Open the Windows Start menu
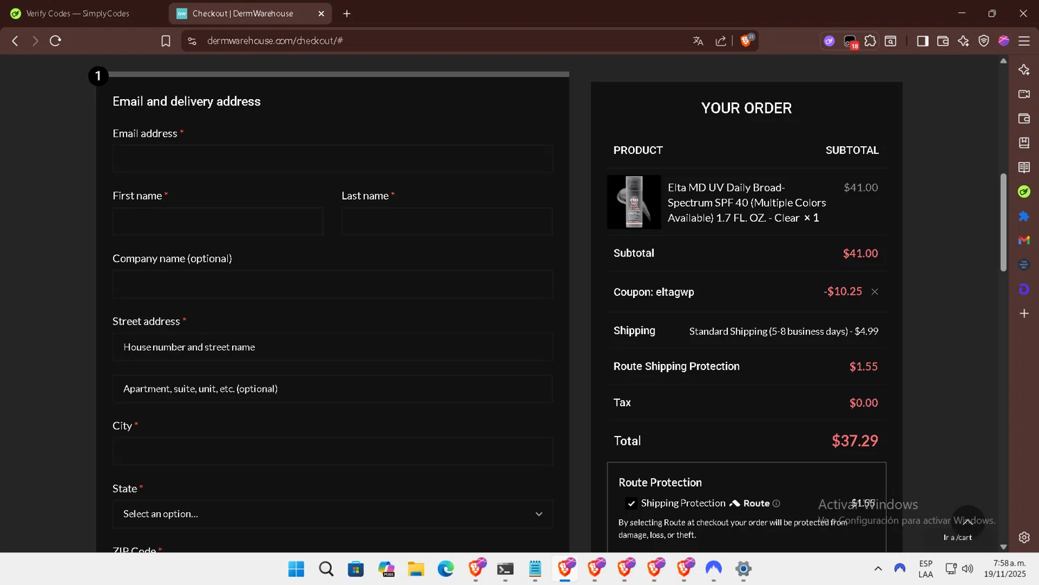The height and width of the screenshot is (585, 1039). (x=296, y=569)
